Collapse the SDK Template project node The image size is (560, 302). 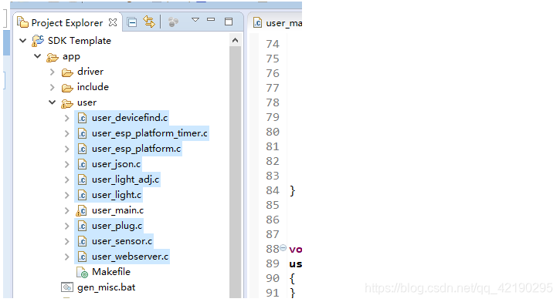[x=23, y=41]
